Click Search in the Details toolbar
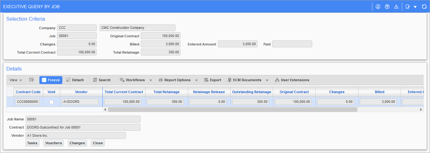Image resolution: width=430 pixels, height=153 pixels. pos(101,80)
